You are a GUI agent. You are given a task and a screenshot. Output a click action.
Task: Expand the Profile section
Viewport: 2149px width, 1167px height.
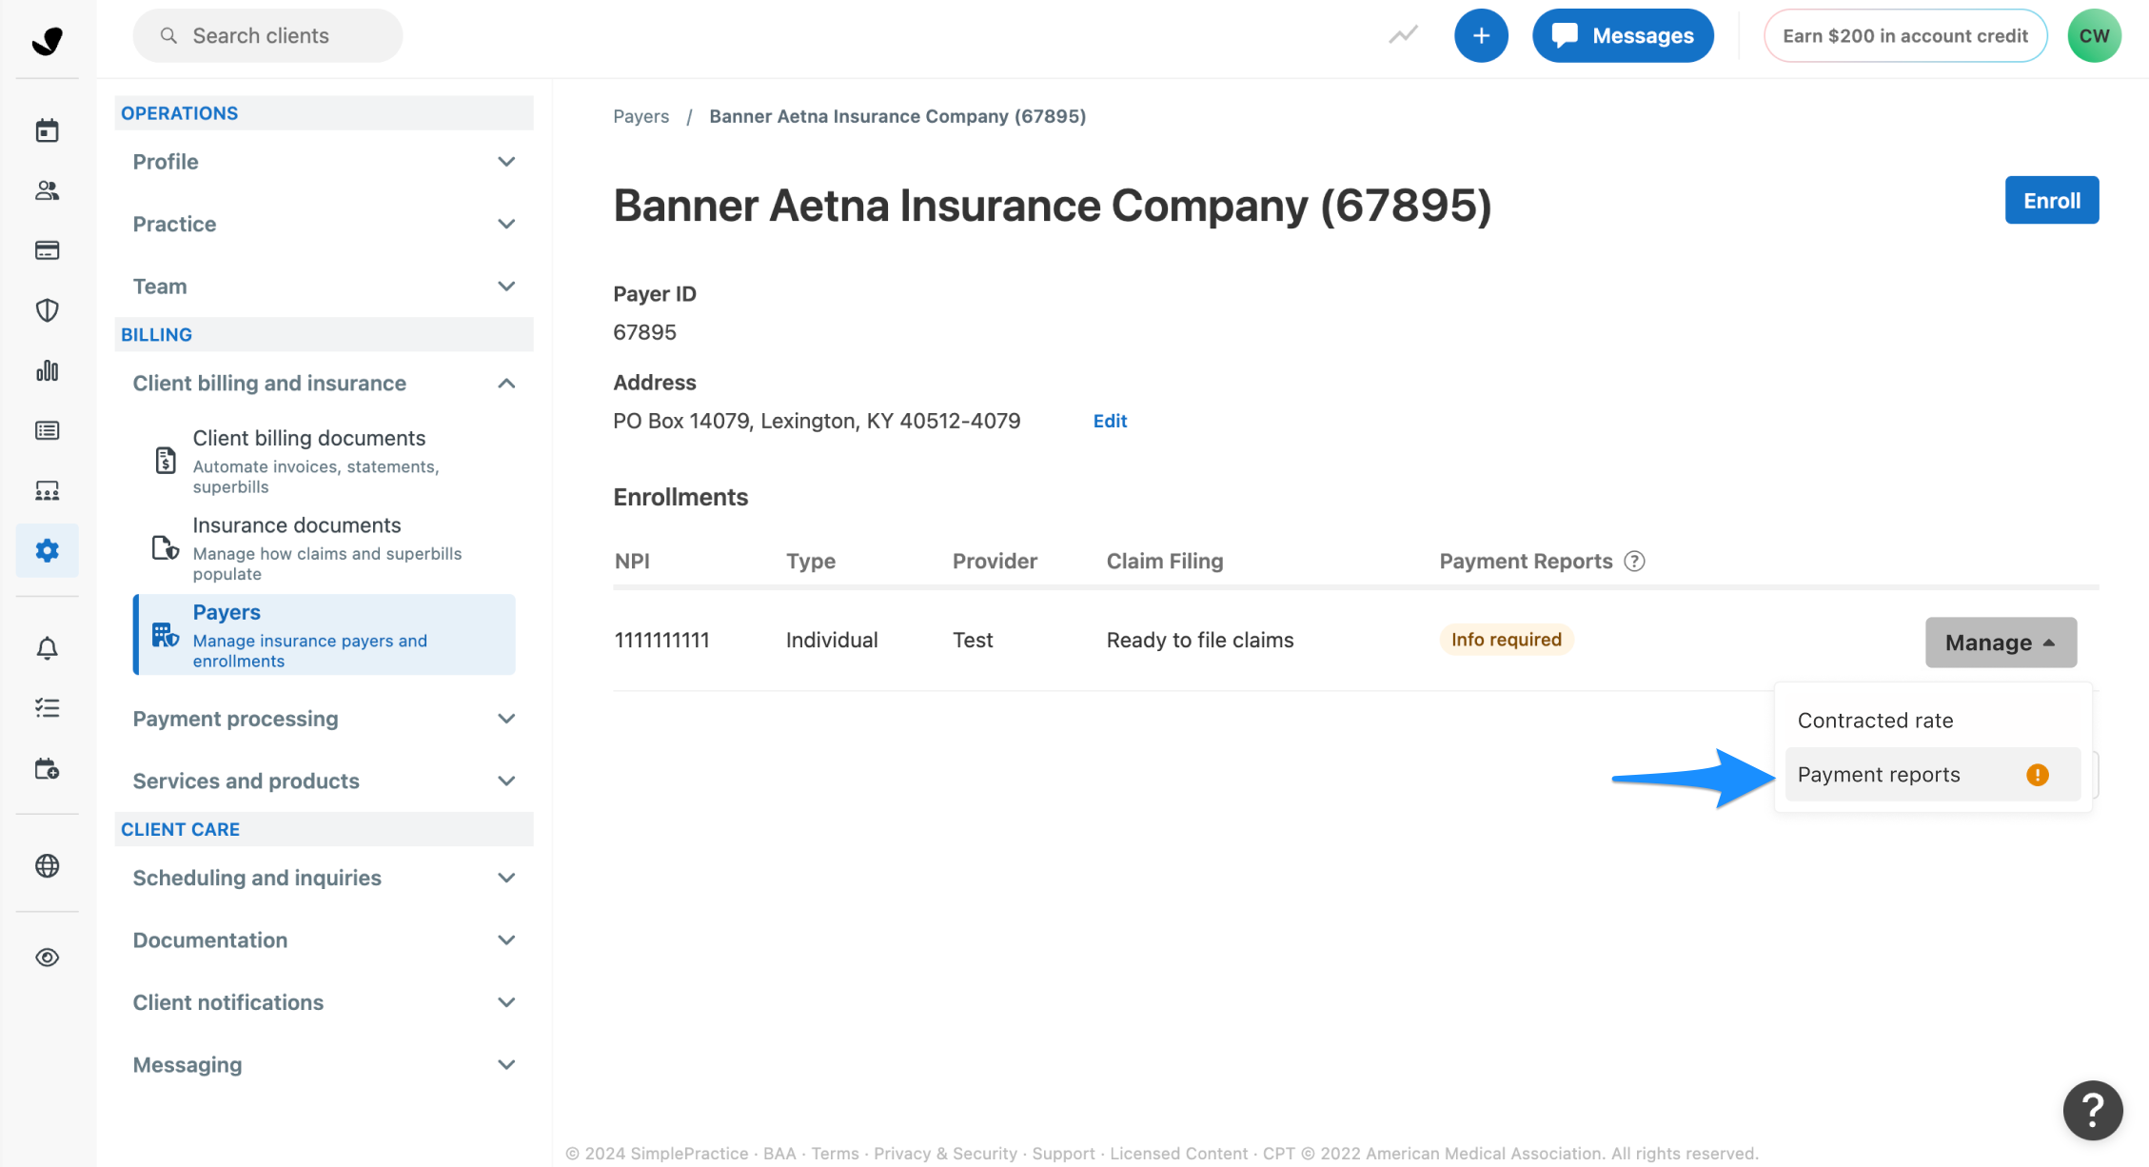point(324,162)
